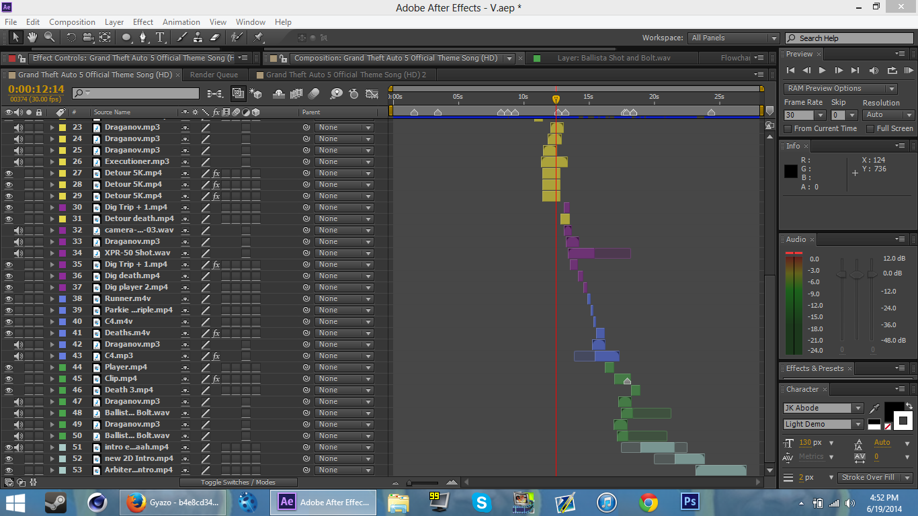Select the Puppet Pin tool

(x=259, y=38)
